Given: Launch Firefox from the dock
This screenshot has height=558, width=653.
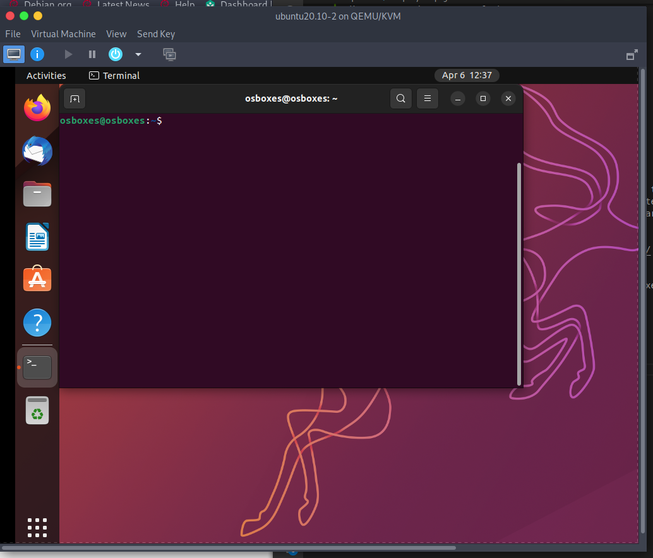Looking at the screenshot, I should pos(37,108).
